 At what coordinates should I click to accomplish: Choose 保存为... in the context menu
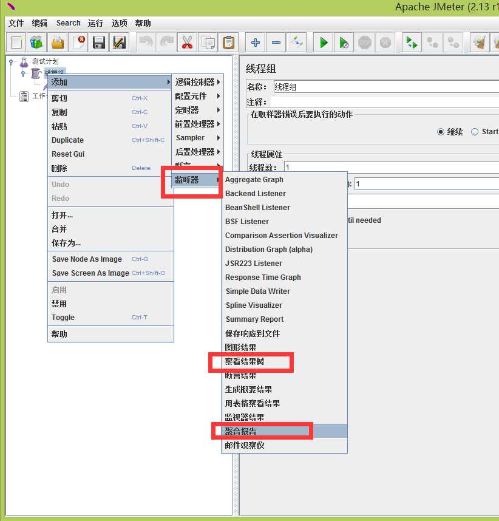(x=110, y=243)
